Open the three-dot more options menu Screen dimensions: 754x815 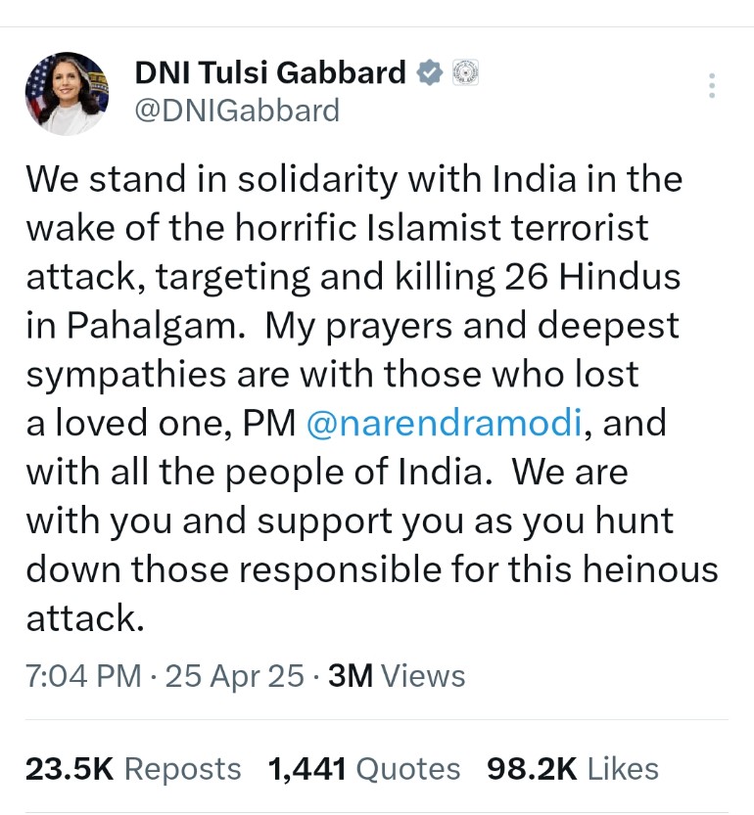(712, 87)
